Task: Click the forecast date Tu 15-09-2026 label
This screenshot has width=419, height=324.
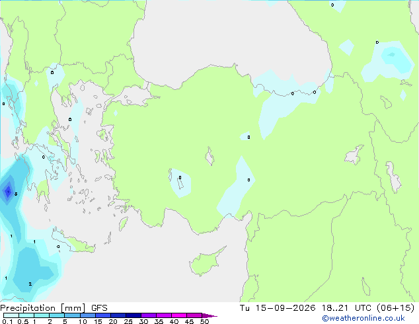Action: (278, 308)
